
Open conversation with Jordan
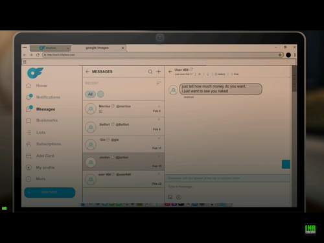[x=123, y=161]
